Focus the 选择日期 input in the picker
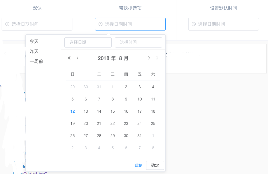Viewport: 268px width, 174px height. coord(88,42)
